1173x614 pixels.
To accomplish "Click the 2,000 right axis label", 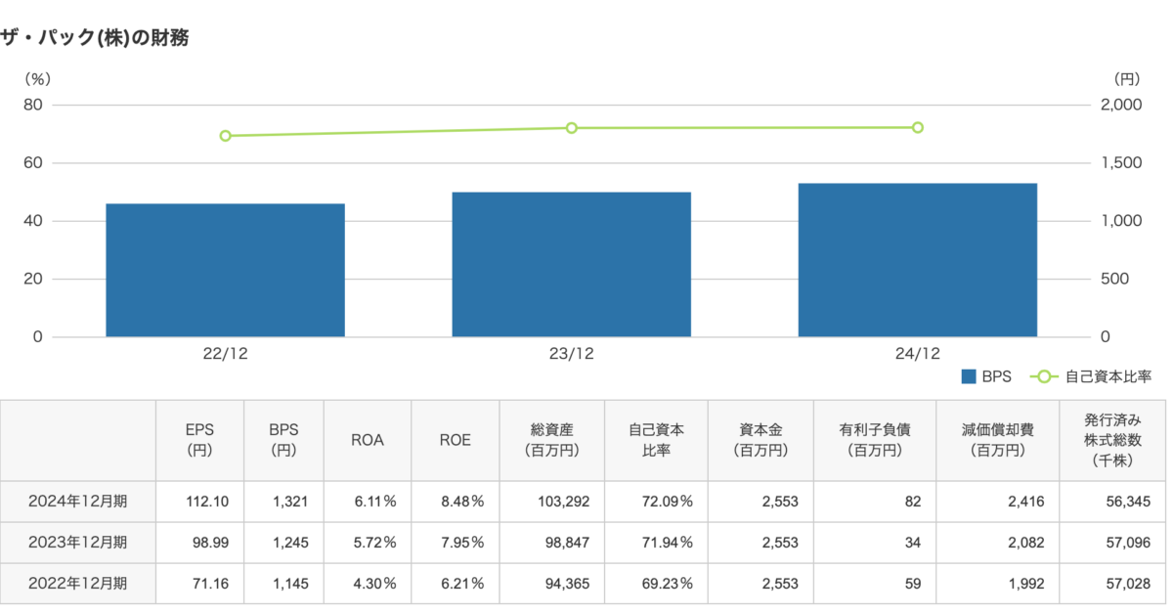I will (x=1121, y=105).
